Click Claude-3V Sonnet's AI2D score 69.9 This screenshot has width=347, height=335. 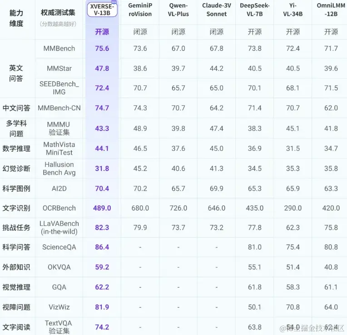[217, 189]
